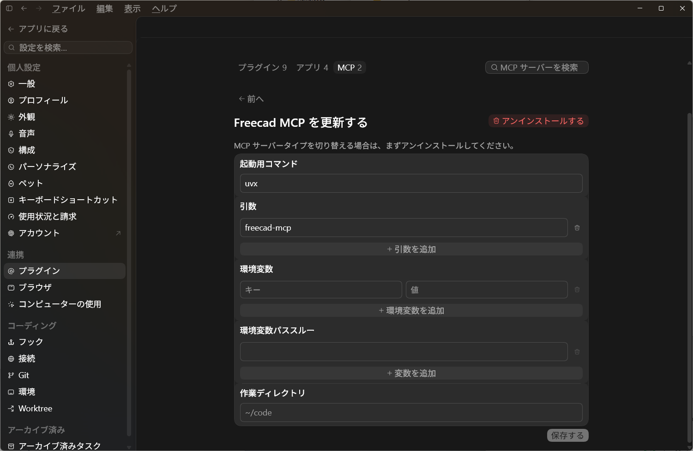Focus the 環境変数 値 field
693x451 pixels.
[487, 290]
